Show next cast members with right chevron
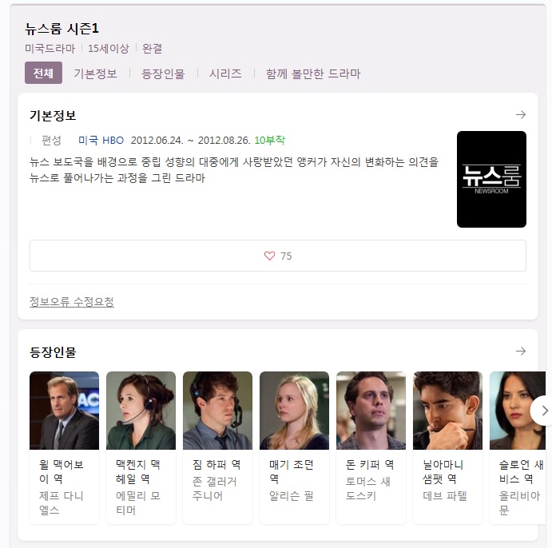 (x=544, y=411)
